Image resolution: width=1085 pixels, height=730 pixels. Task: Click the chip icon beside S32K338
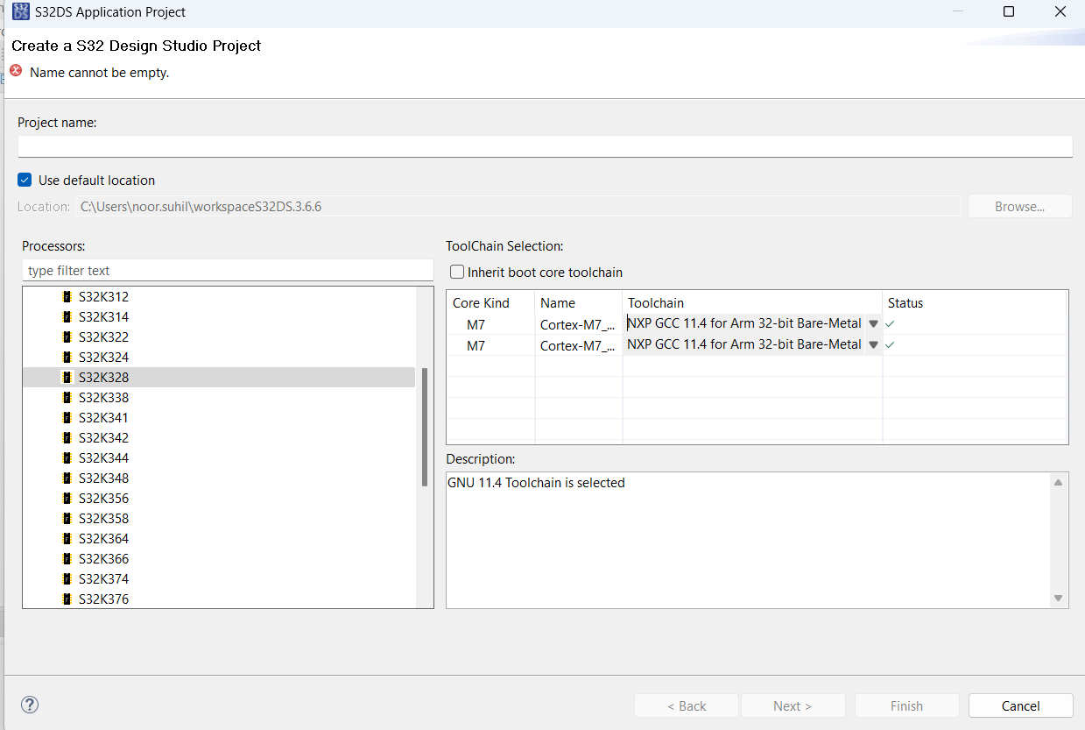67,398
